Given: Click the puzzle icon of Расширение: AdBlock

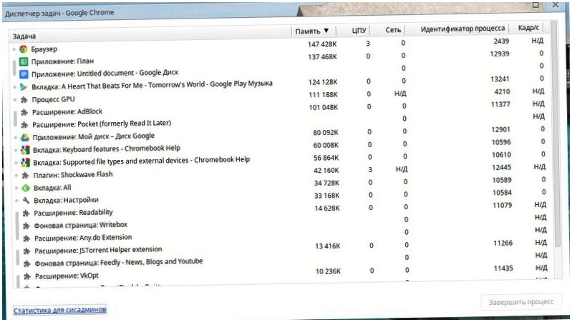Looking at the screenshot, I should (x=24, y=111).
